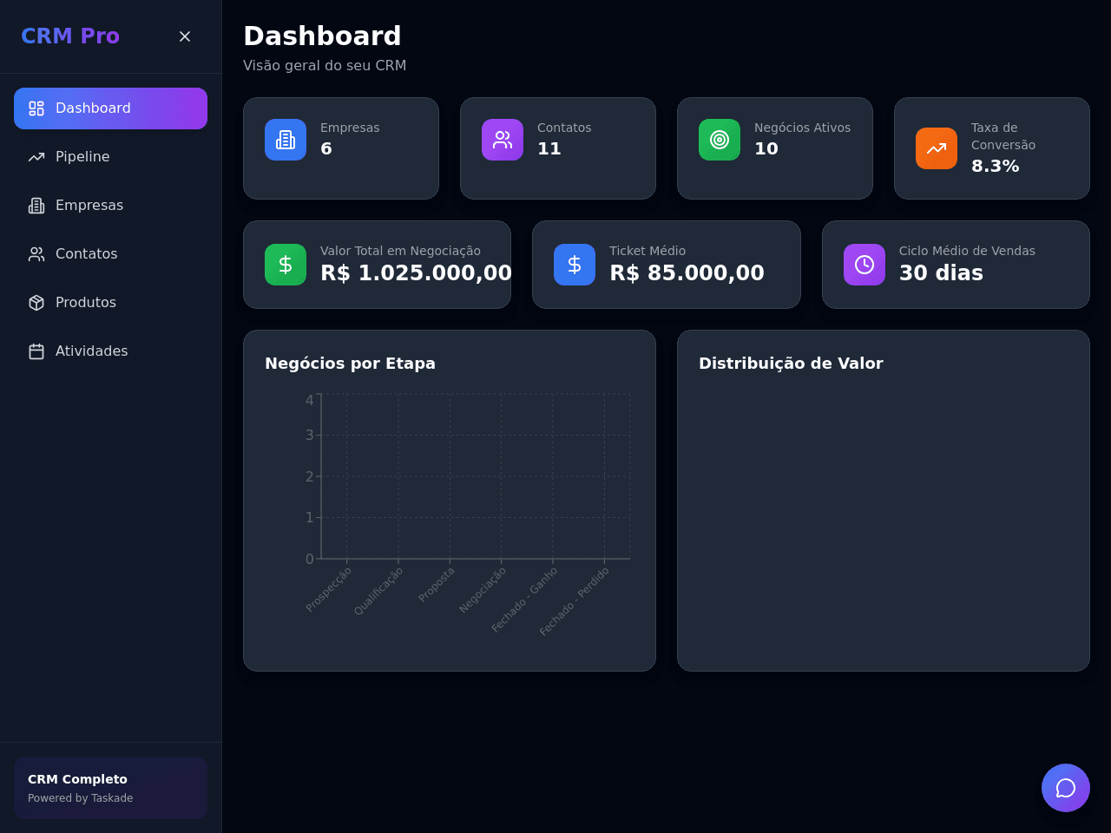Click the green target icon for Negócios Ativos
The image size is (1111, 833).
click(x=720, y=140)
